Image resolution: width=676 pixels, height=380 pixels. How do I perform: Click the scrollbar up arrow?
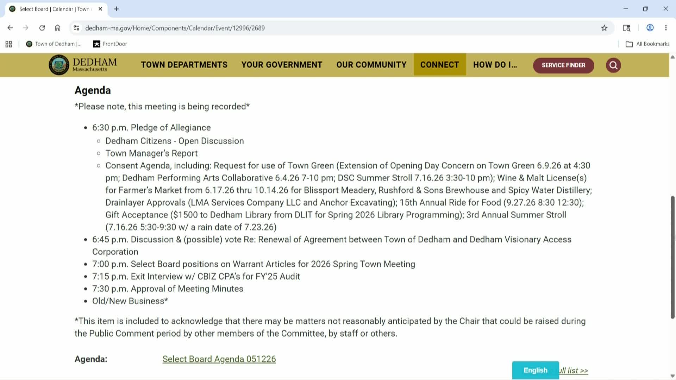pos(672,57)
